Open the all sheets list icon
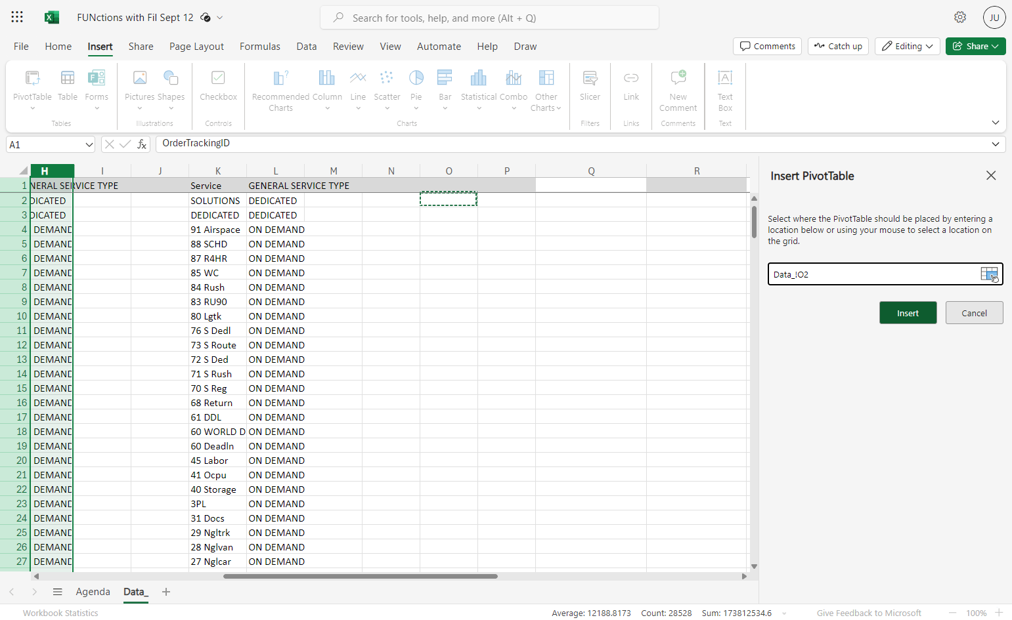 [58, 592]
